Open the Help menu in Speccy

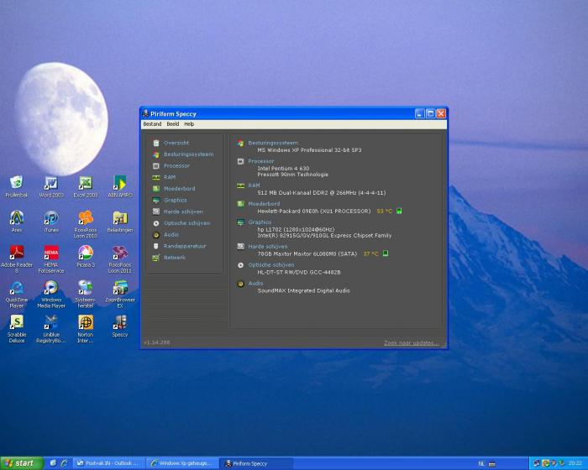click(189, 124)
